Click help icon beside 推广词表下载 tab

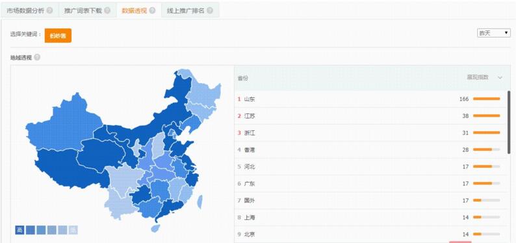click(107, 10)
